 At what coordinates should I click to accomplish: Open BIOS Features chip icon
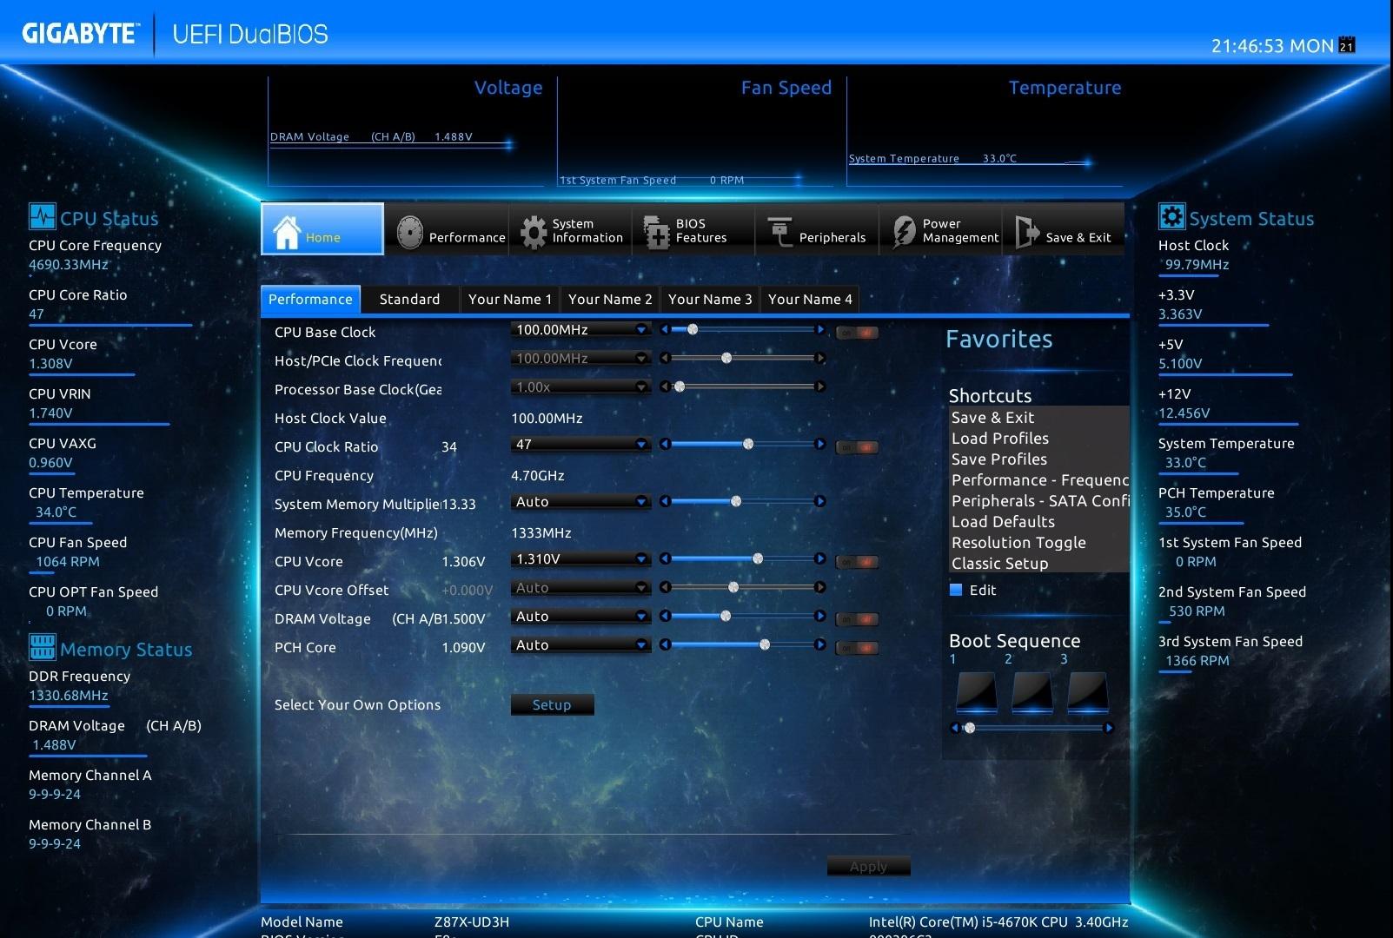click(657, 232)
